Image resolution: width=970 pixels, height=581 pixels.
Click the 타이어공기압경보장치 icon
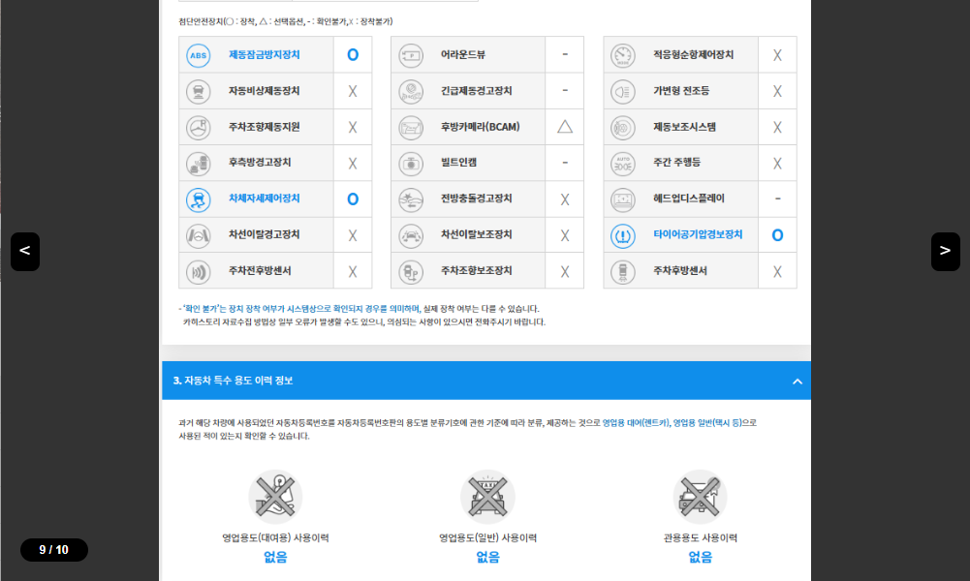623,235
